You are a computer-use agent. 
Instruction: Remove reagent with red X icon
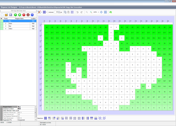pyautogui.click(x=24, y=15)
